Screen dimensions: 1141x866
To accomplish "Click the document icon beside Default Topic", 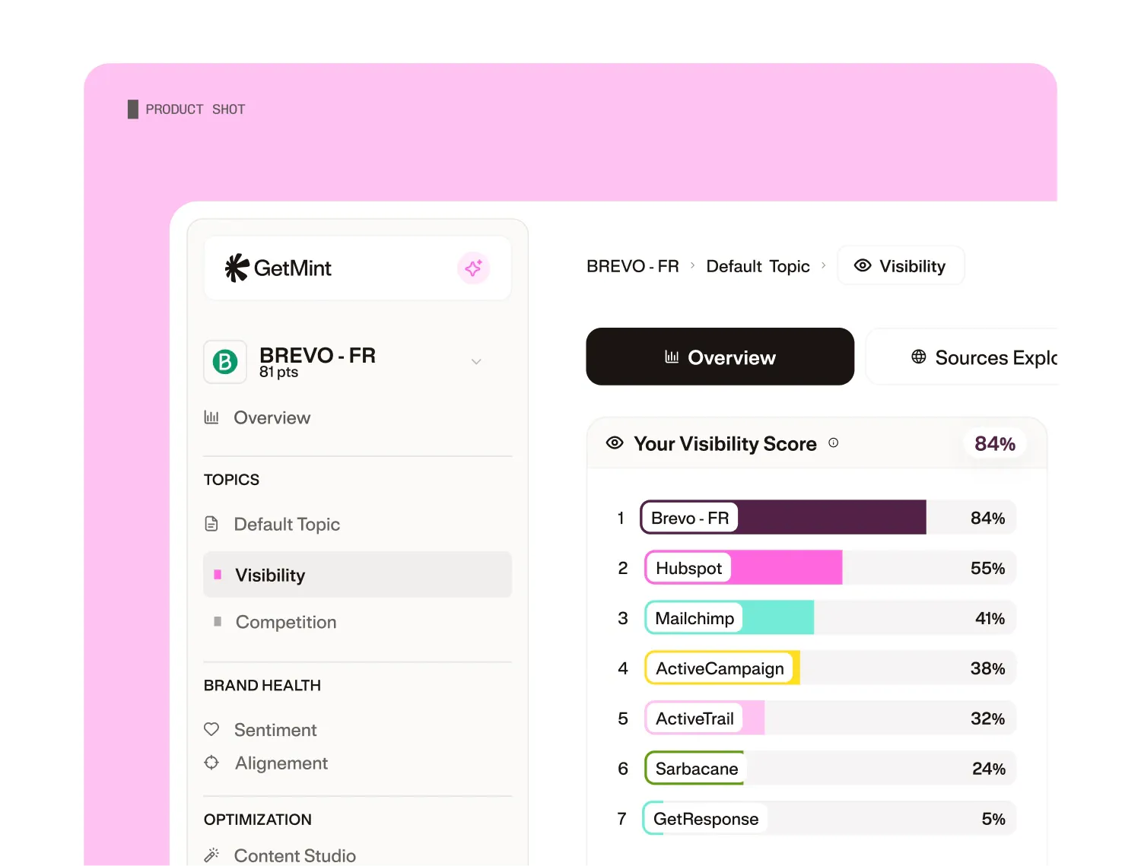I will pyautogui.click(x=211, y=524).
